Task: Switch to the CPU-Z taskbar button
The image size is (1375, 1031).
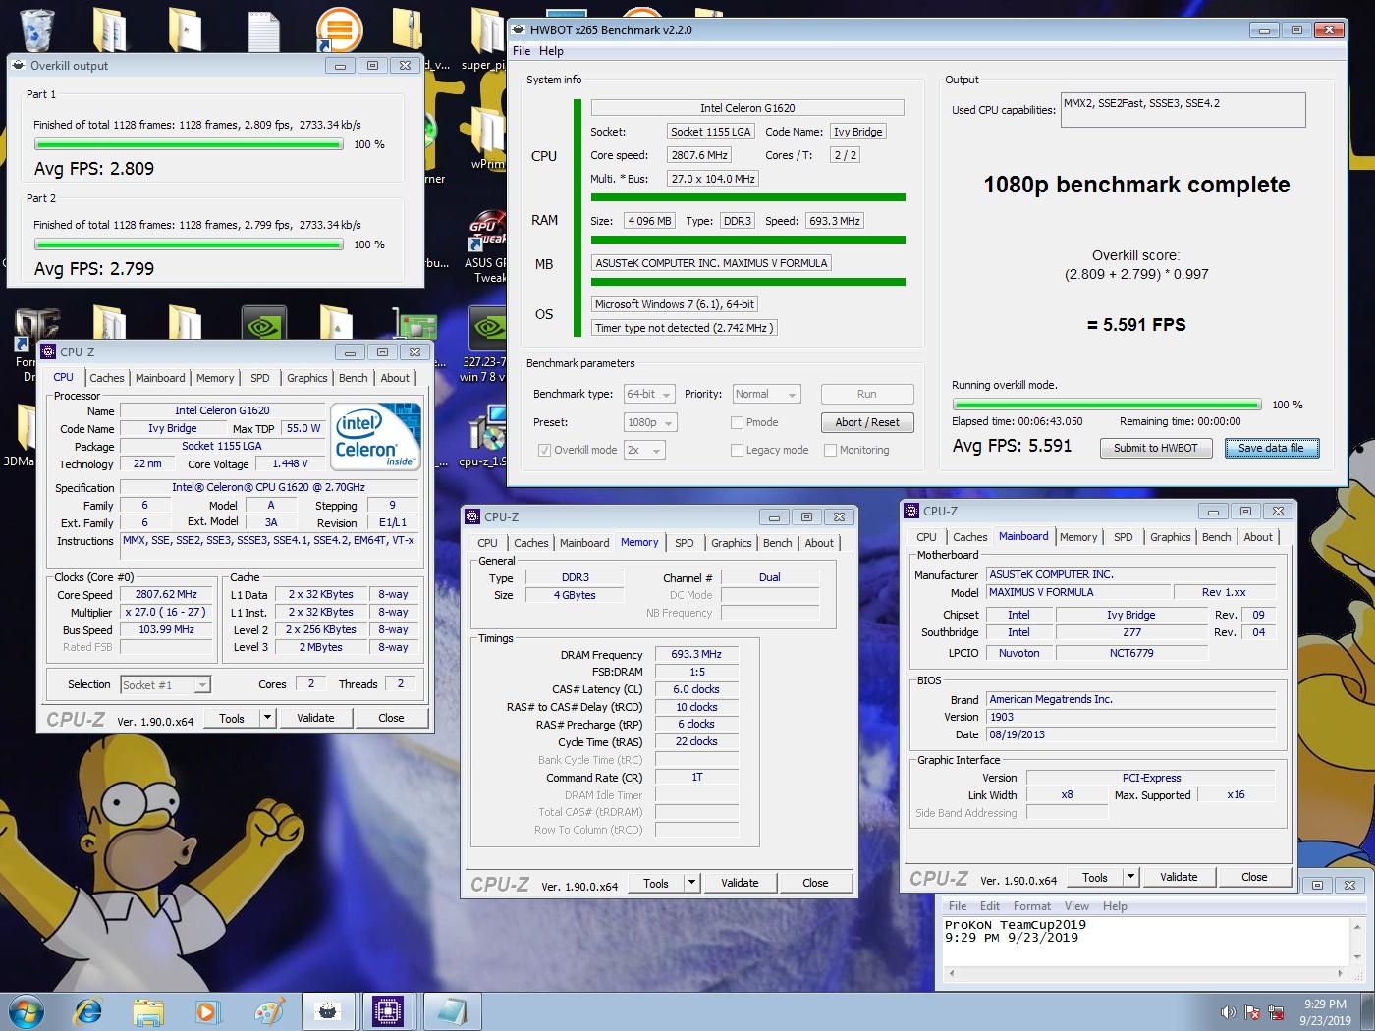Action: (388, 1010)
